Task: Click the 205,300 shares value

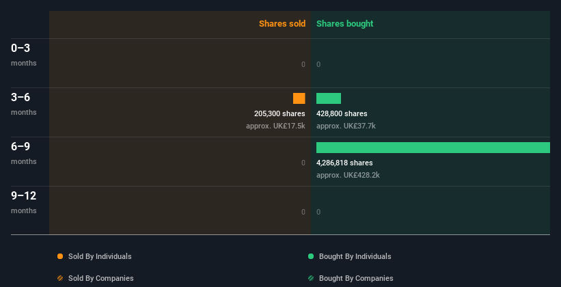Action: pyautogui.click(x=279, y=113)
